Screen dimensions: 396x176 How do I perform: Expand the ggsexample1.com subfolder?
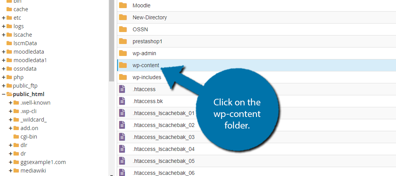coord(10,162)
